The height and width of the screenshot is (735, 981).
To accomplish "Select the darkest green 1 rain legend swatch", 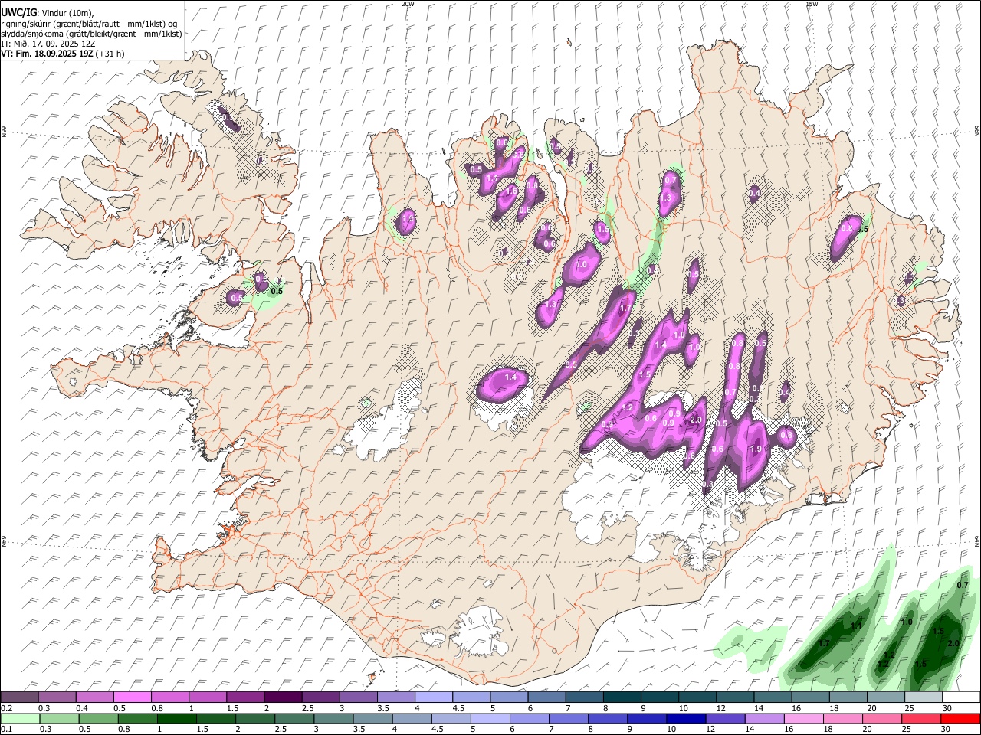I will [x=177, y=718].
